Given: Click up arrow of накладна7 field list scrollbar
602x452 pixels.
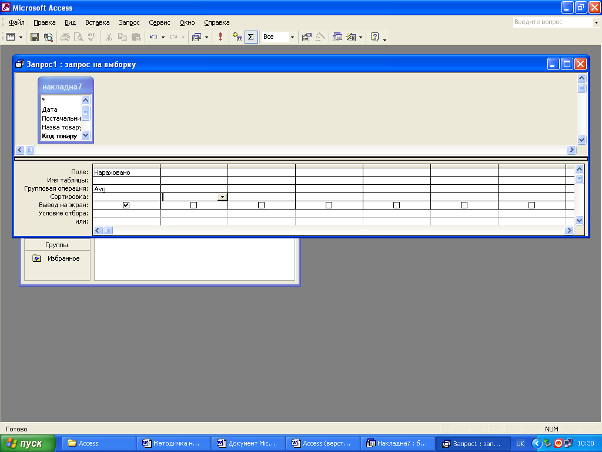Looking at the screenshot, I should click(86, 100).
